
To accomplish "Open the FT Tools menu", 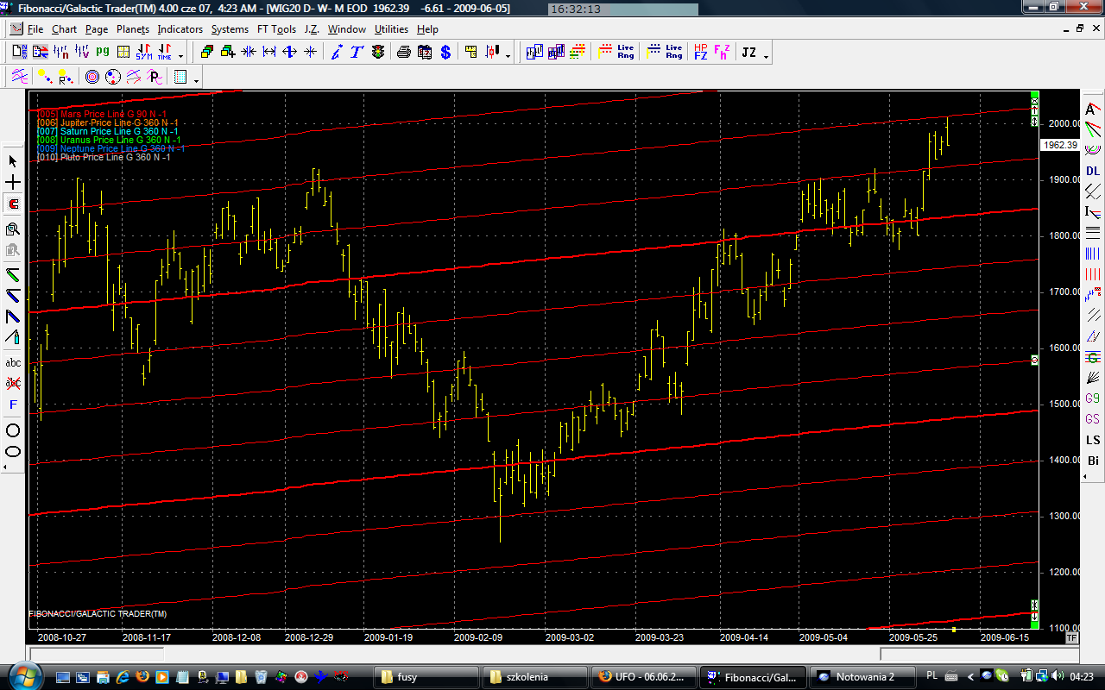I will click(x=276, y=29).
